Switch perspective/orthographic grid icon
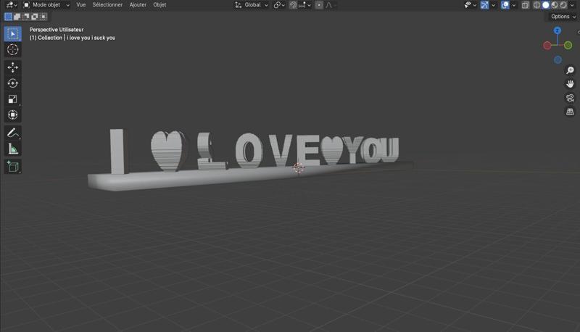The height and width of the screenshot is (332, 580). [570, 112]
